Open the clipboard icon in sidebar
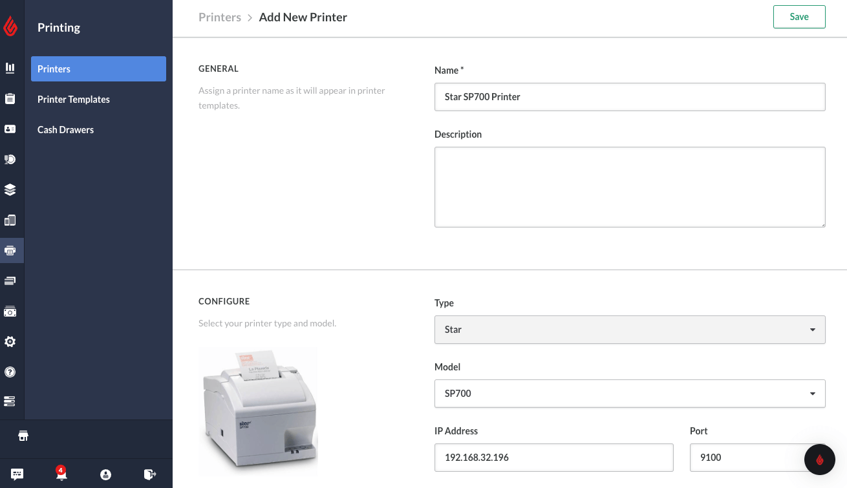This screenshot has height=488, width=847. [x=10, y=98]
